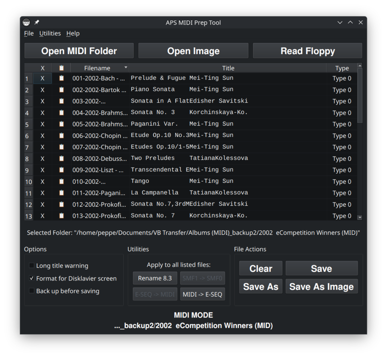Click the sort arrow on the Filename column
Image resolution: width=387 pixels, height=358 pixels.
pos(126,67)
